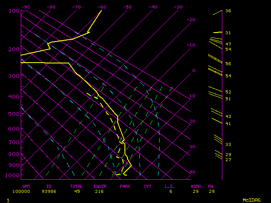Click the TOTAL index header label
This screenshot has width=271, height=203.
click(x=77, y=186)
